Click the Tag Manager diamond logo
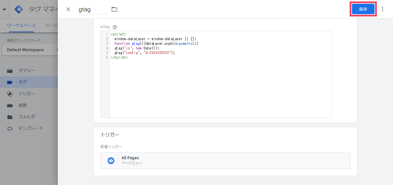Image resolution: width=393 pixels, height=185 pixels. point(19,9)
